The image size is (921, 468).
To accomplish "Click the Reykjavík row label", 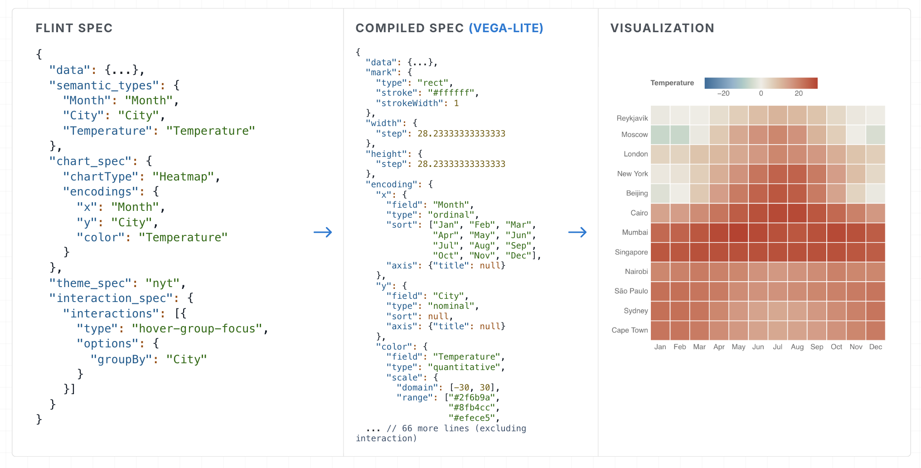I will (632, 118).
